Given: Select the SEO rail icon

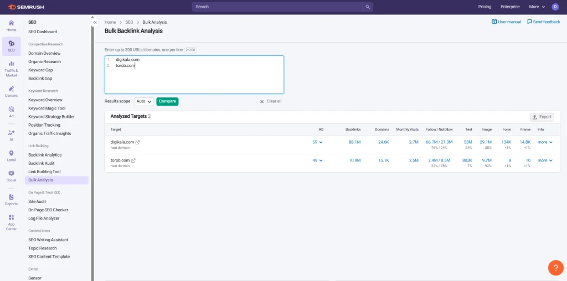Looking at the screenshot, I should [11, 46].
